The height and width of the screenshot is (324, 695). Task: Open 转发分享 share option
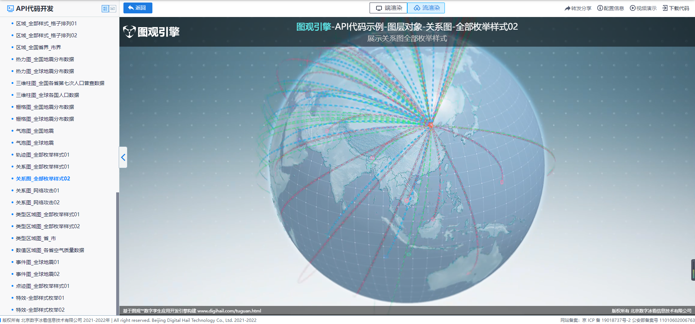(x=578, y=8)
